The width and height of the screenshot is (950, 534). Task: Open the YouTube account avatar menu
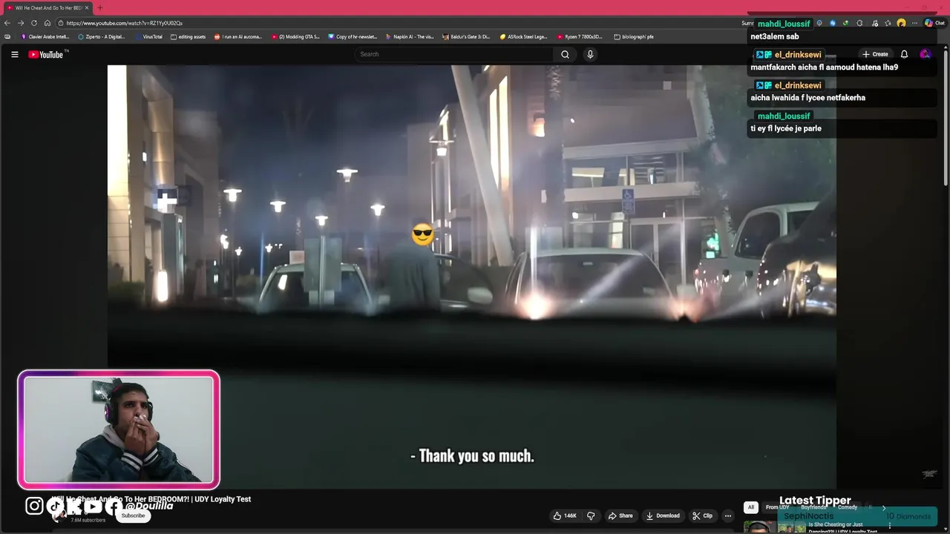tap(925, 54)
